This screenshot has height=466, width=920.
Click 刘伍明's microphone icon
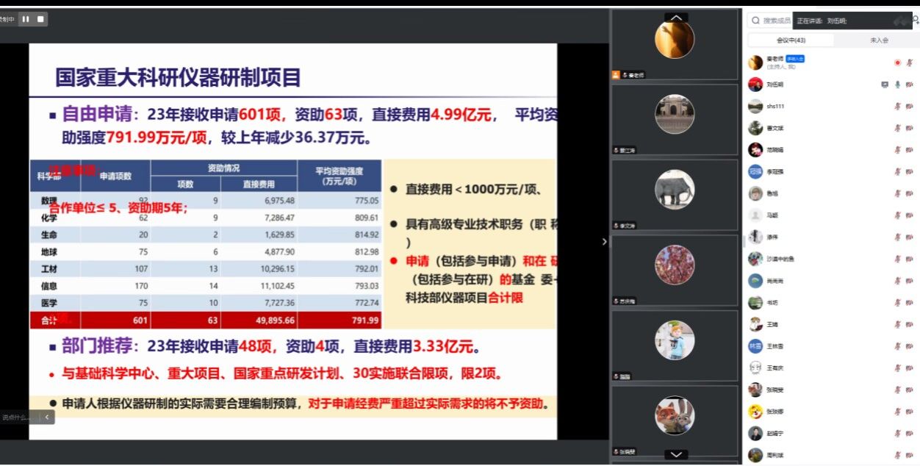[897, 85]
